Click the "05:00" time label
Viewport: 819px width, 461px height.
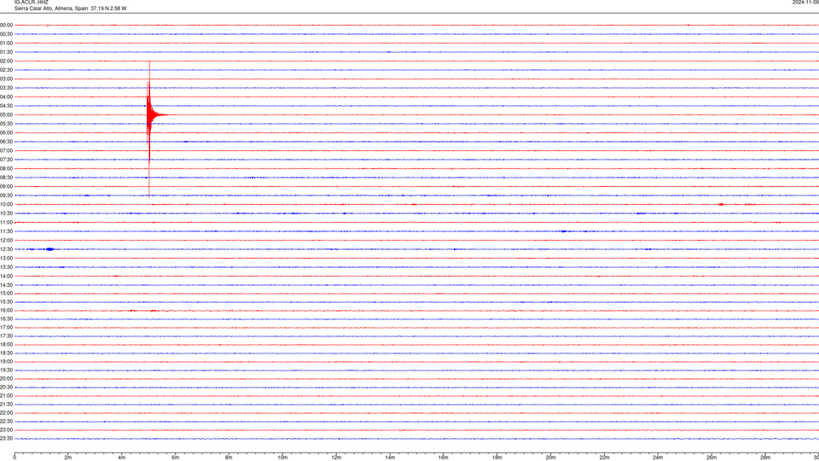[x=7, y=114]
